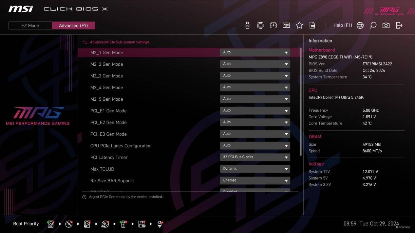This screenshot has height=233, width=415.
Task: Open search with the magnifier icon
Action: 373,25
